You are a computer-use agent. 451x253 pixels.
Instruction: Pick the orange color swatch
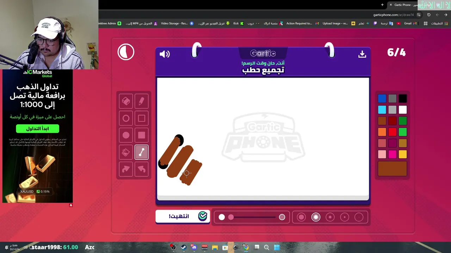pyautogui.click(x=382, y=132)
